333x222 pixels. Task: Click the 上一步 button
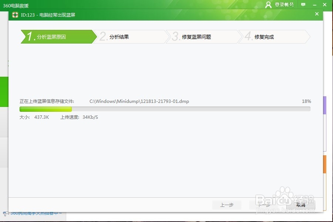click(x=227, y=205)
